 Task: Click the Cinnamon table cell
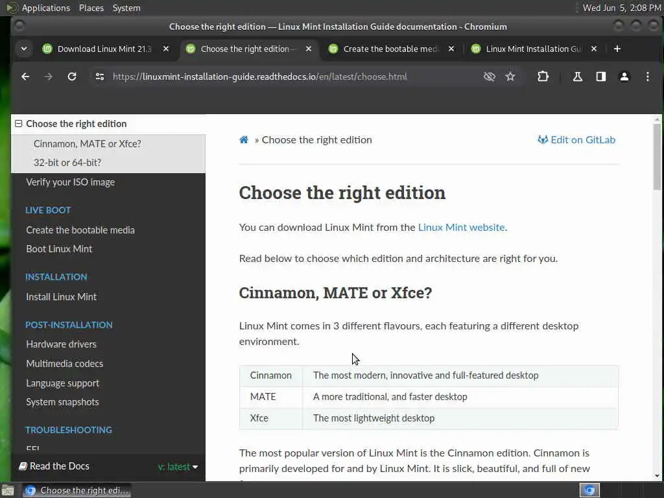[x=271, y=375]
